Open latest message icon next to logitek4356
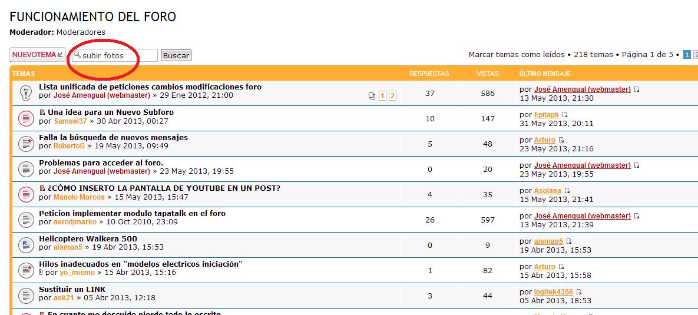The height and width of the screenshot is (315, 698). (579, 292)
